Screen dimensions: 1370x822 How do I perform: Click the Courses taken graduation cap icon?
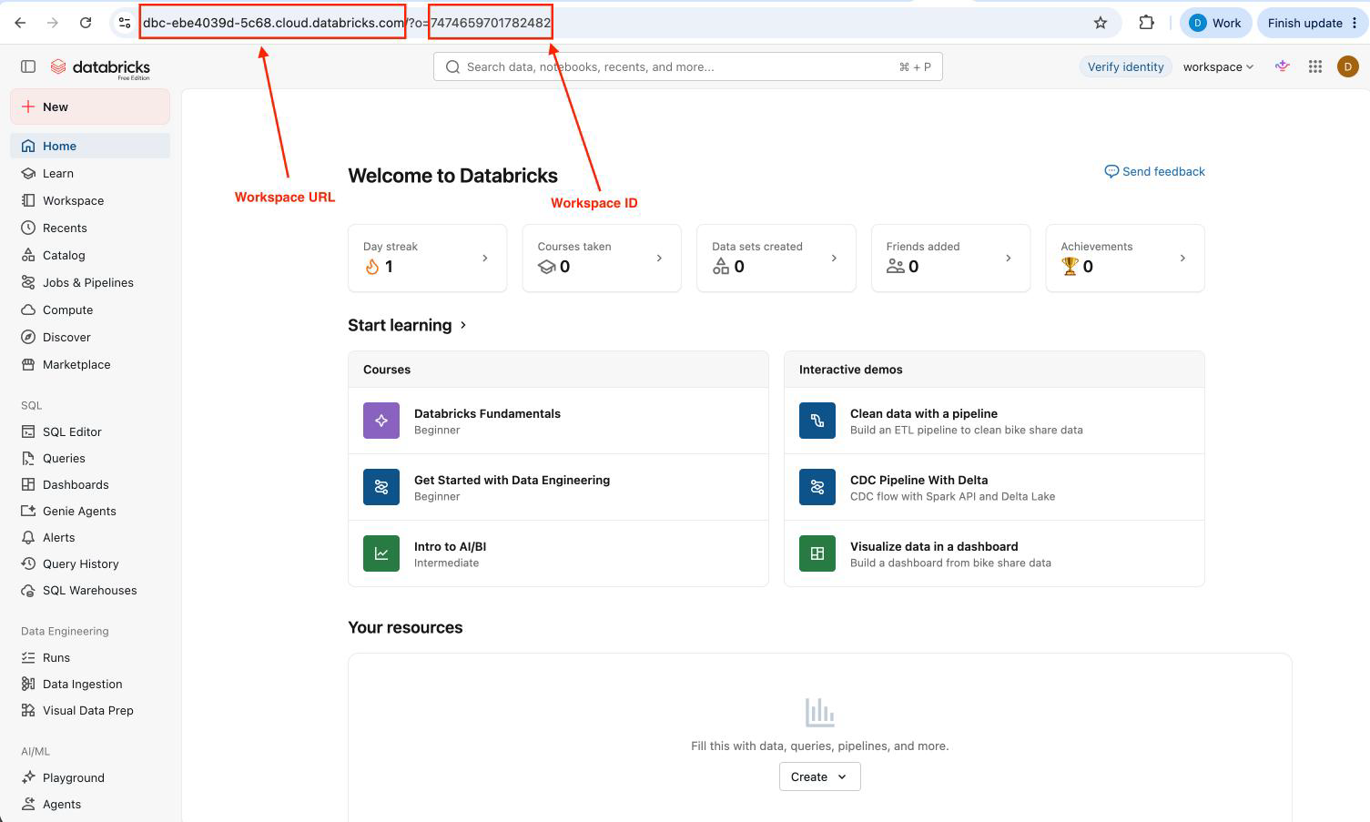(x=546, y=267)
